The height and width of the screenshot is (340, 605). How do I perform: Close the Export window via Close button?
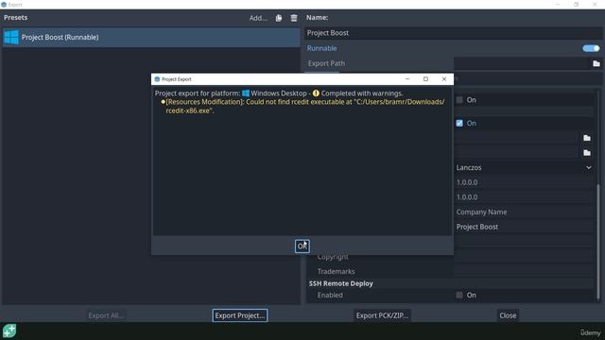[x=508, y=315]
